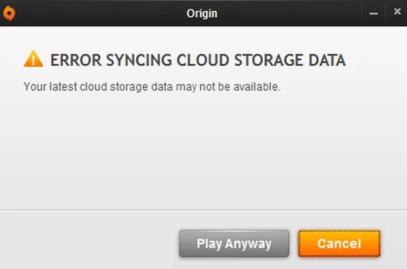Click the horizontal separator above the buttons

[203, 210]
